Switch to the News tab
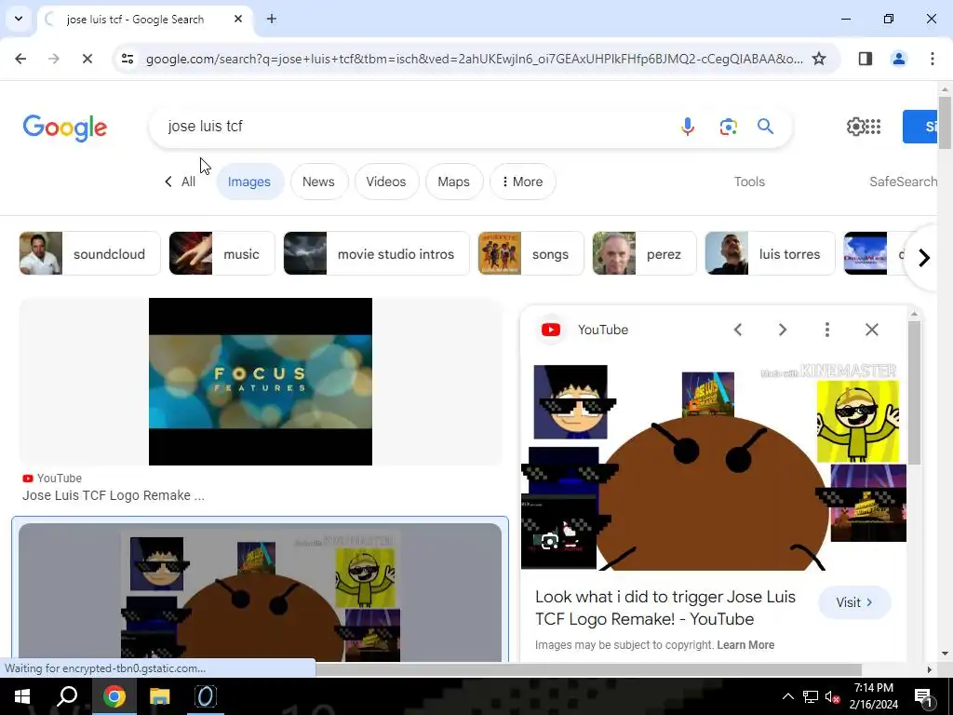The height and width of the screenshot is (715, 953). pyautogui.click(x=318, y=182)
